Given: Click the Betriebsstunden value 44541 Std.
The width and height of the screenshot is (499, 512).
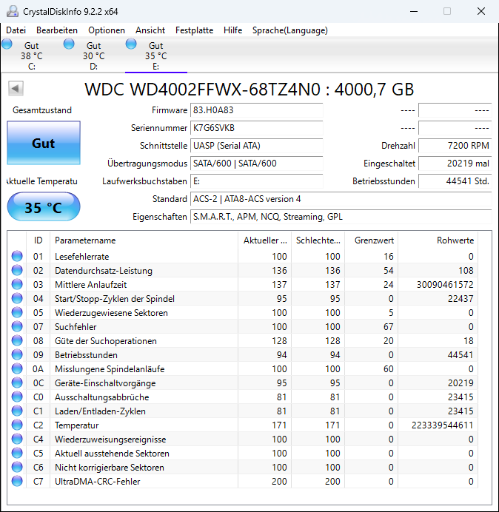Looking at the screenshot, I should (x=455, y=181).
